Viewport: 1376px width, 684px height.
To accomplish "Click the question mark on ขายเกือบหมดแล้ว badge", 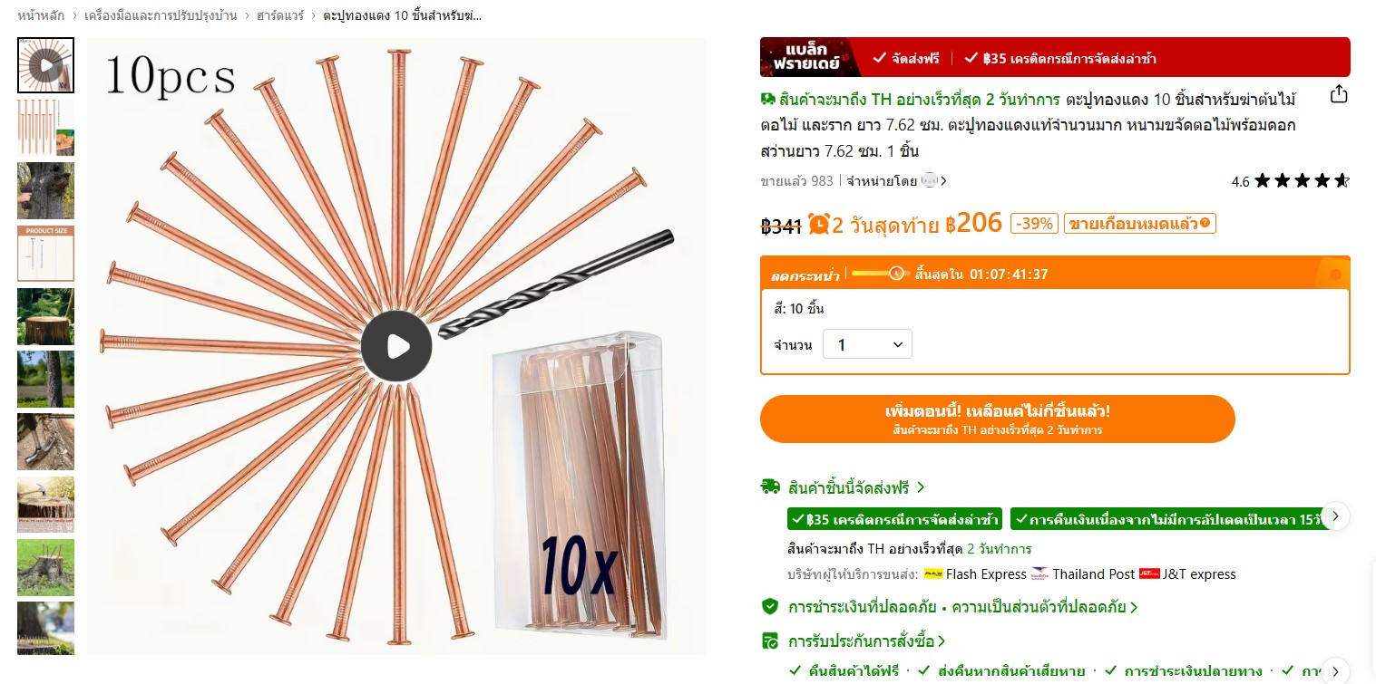I will pyautogui.click(x=1205, y=223).
